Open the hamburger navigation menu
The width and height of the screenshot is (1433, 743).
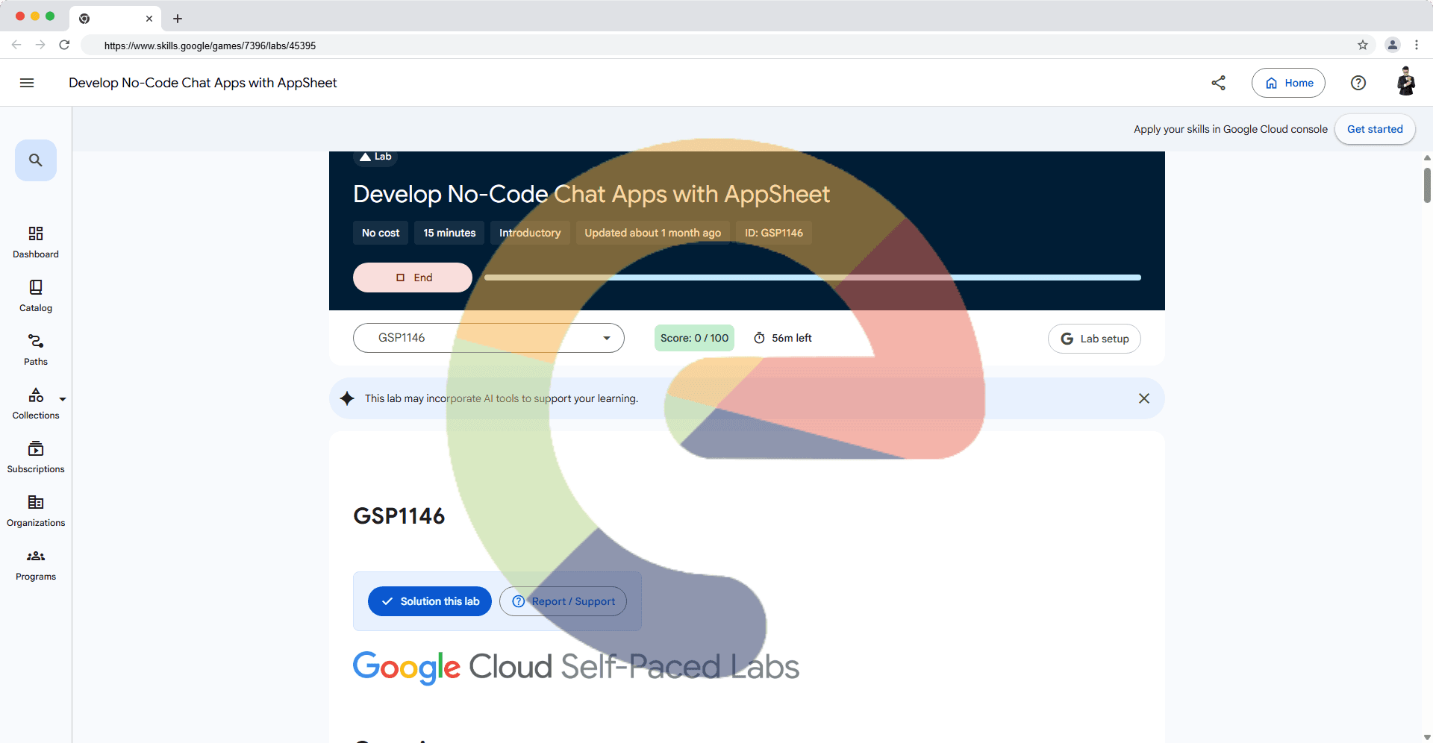(x=27, y=83)
